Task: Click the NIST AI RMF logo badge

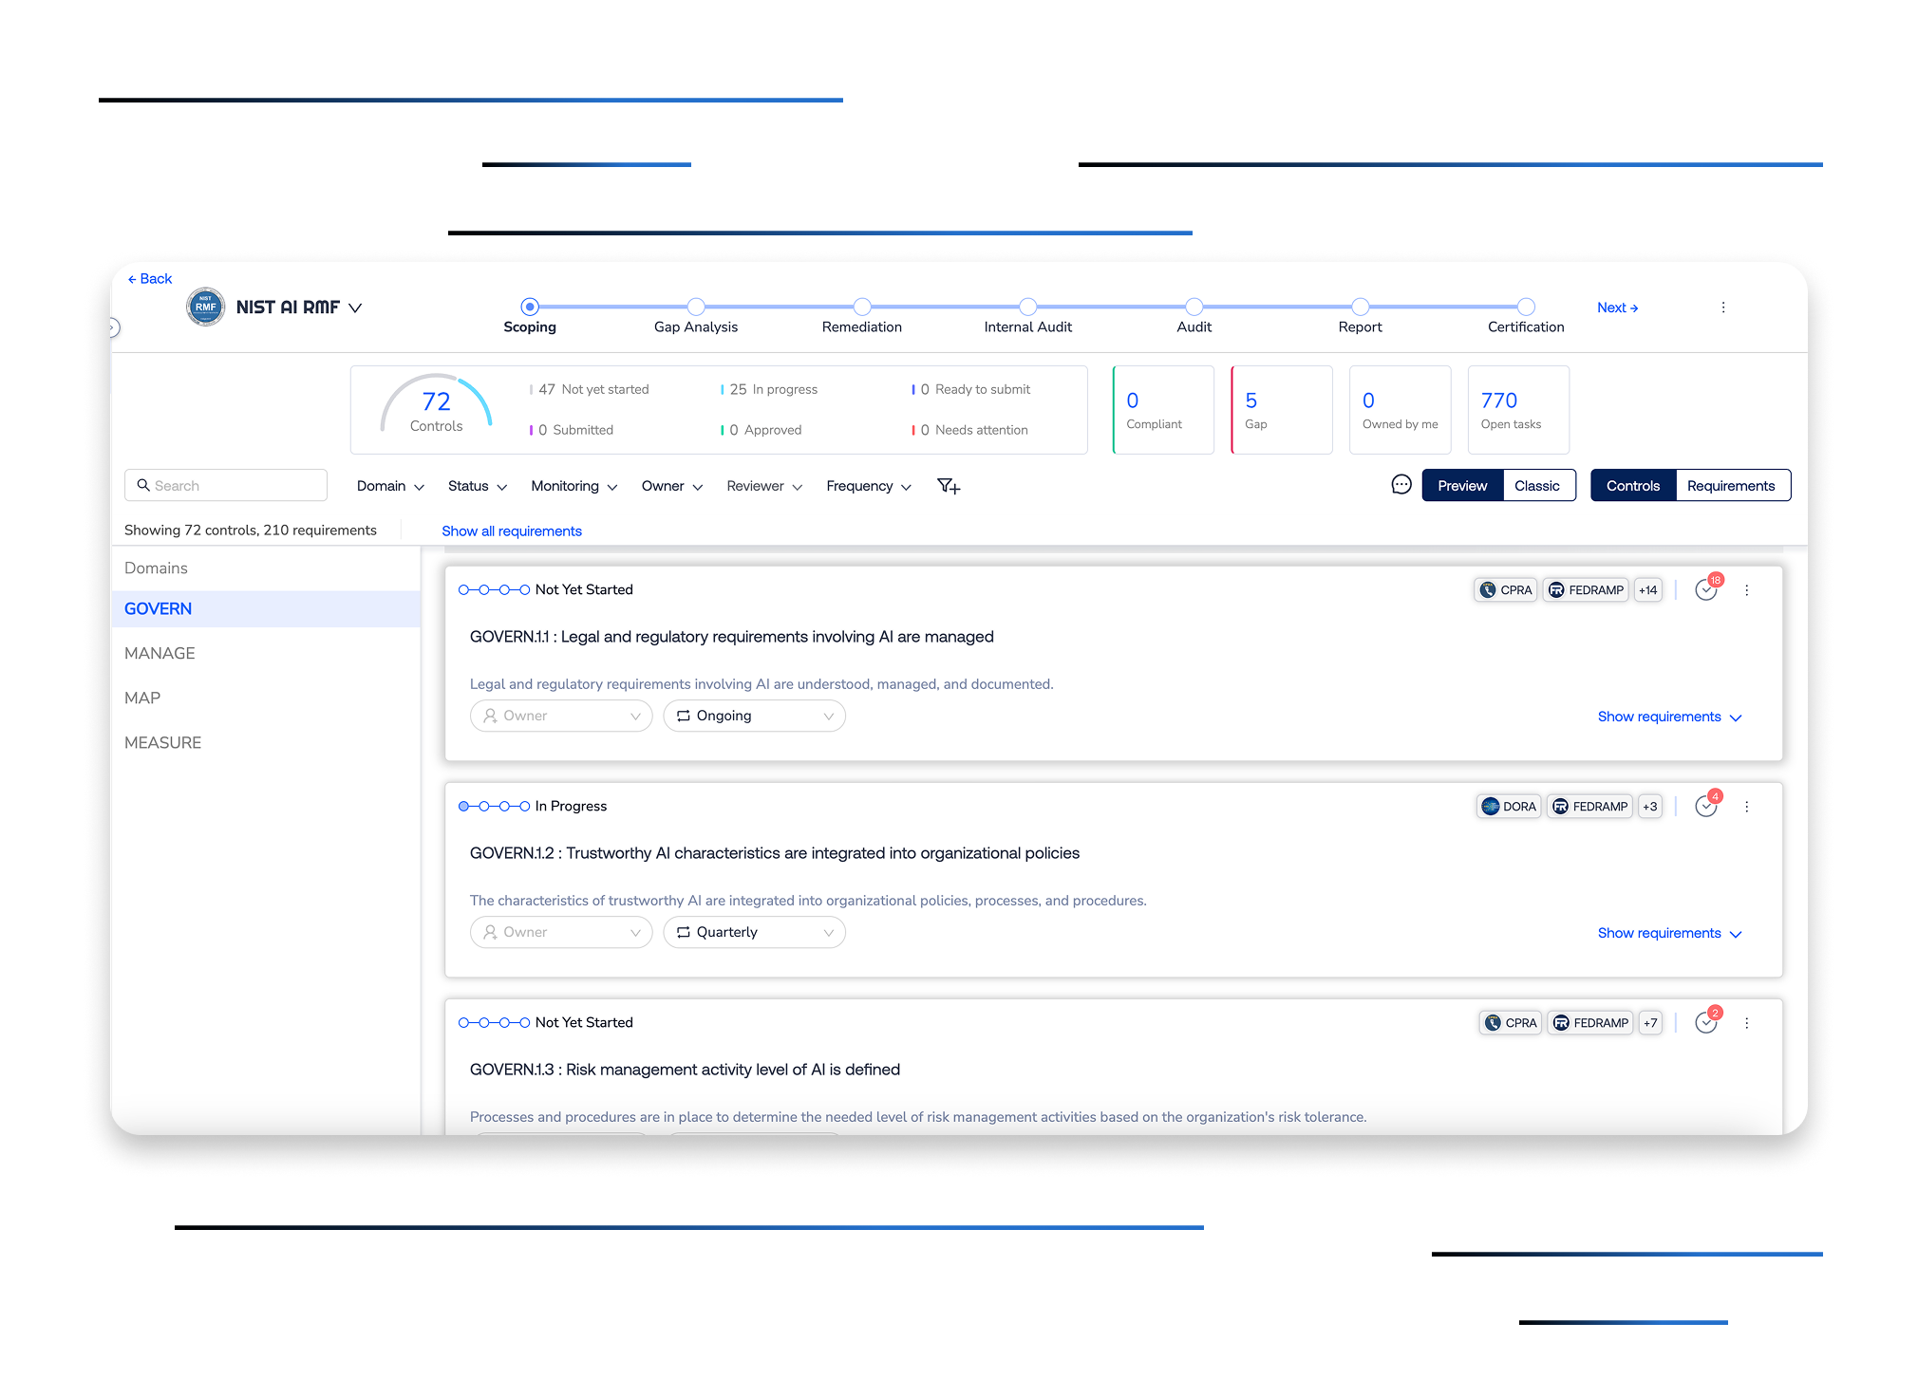Action: (205, 307)
